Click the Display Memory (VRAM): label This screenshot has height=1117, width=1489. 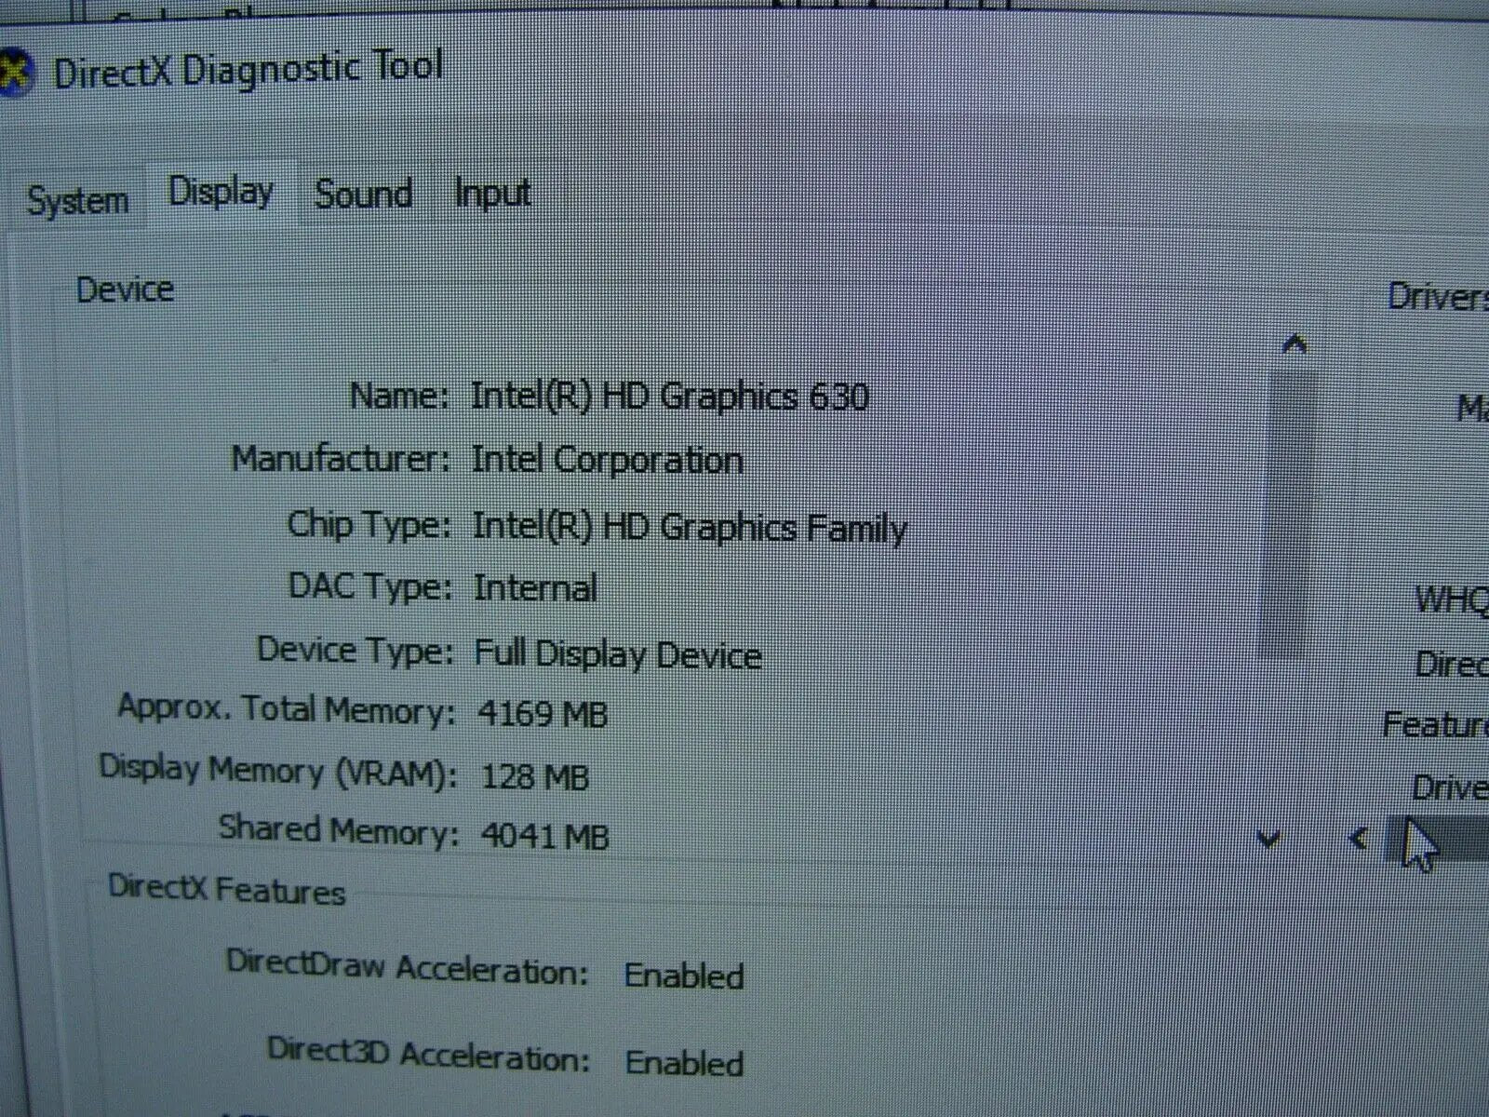[x=278, y=771]
